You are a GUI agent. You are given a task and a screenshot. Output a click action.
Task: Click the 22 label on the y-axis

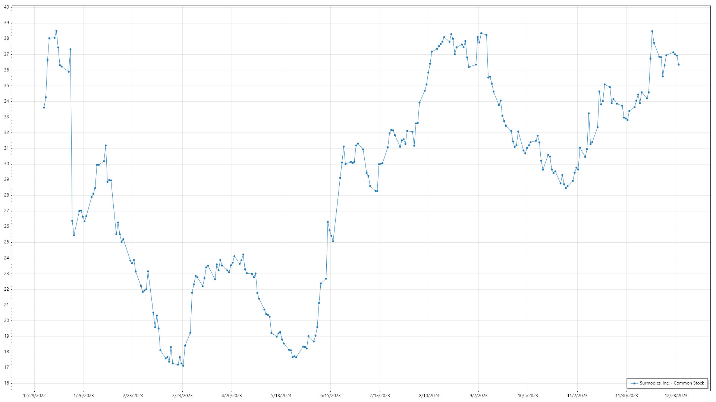[6, 289]
